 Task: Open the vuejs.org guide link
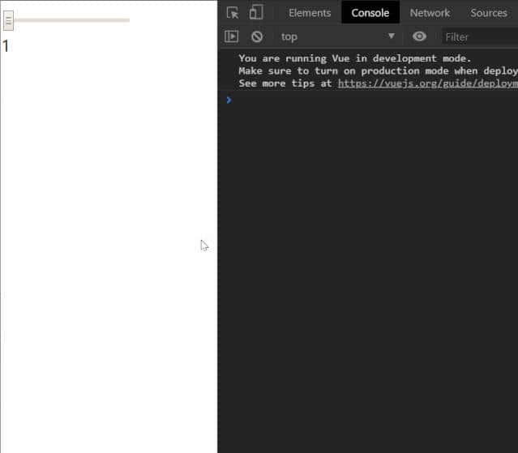click(427, 83)
